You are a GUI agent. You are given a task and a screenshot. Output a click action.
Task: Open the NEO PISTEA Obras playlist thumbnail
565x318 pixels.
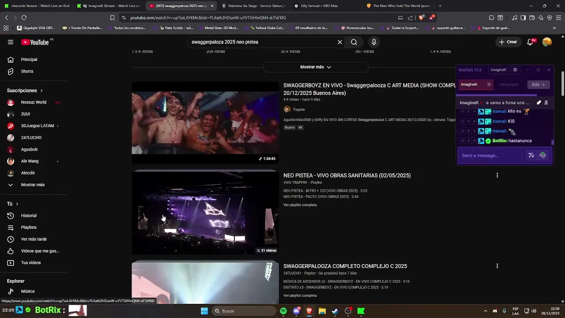click(x=205, y=212)
